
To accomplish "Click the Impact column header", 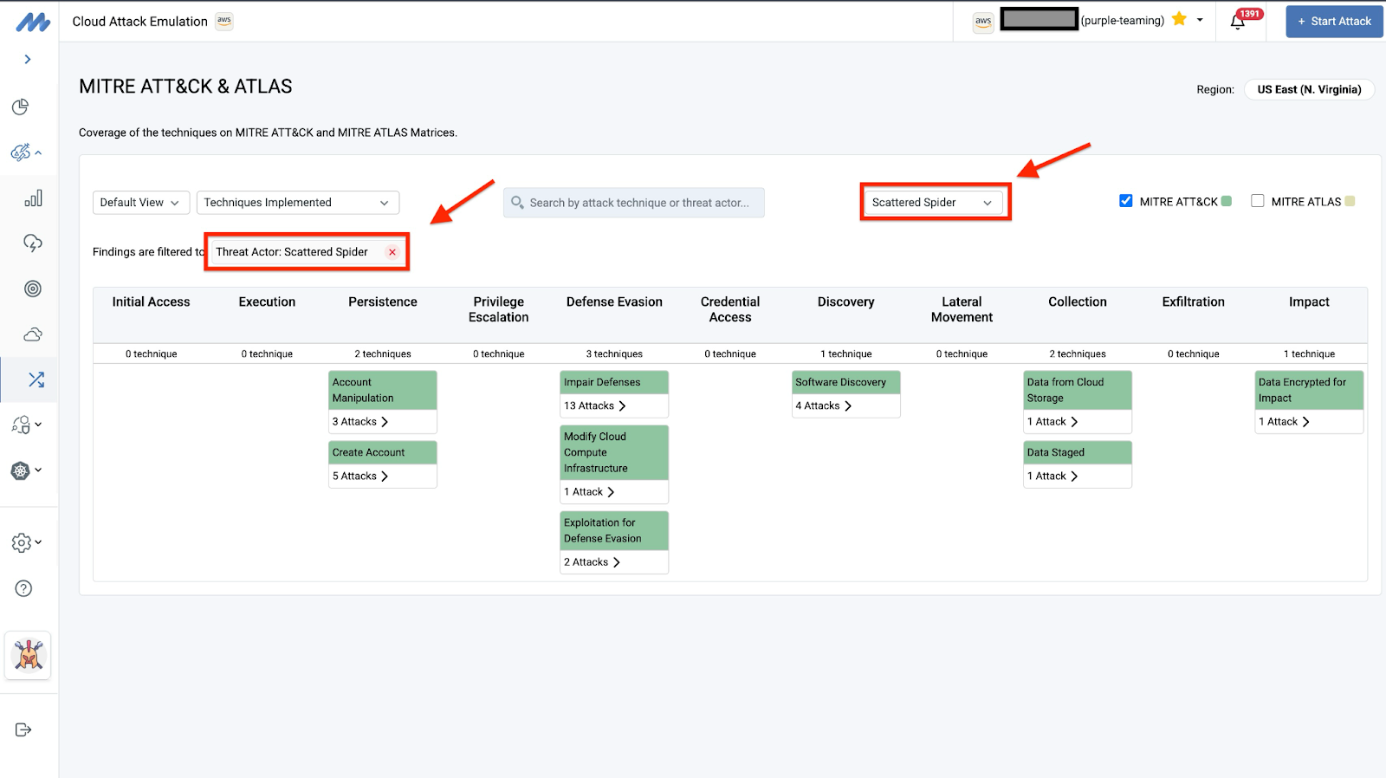I will tap(1309, 302).
